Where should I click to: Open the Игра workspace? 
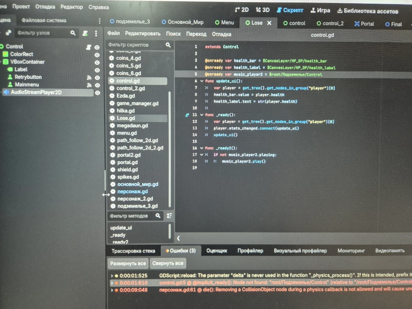pos(320,11)
